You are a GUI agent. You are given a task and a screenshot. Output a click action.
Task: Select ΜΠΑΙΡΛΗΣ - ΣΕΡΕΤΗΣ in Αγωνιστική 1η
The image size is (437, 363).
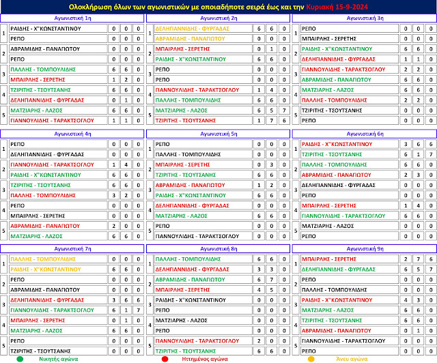point(58,80)
